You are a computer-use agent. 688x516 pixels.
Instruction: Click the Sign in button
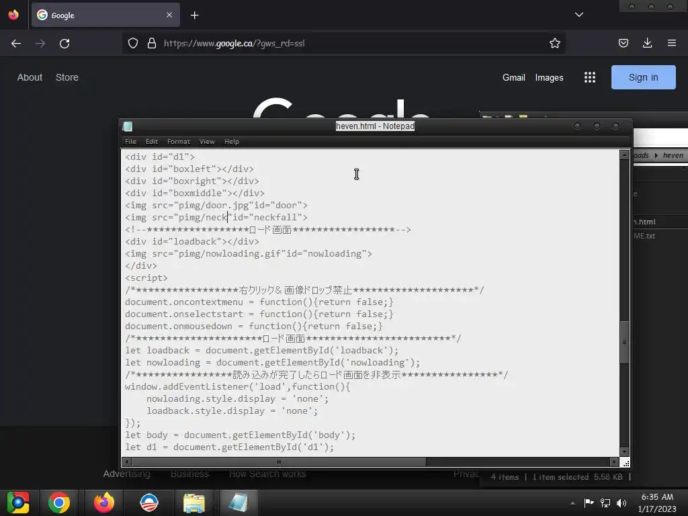(643, 77)
